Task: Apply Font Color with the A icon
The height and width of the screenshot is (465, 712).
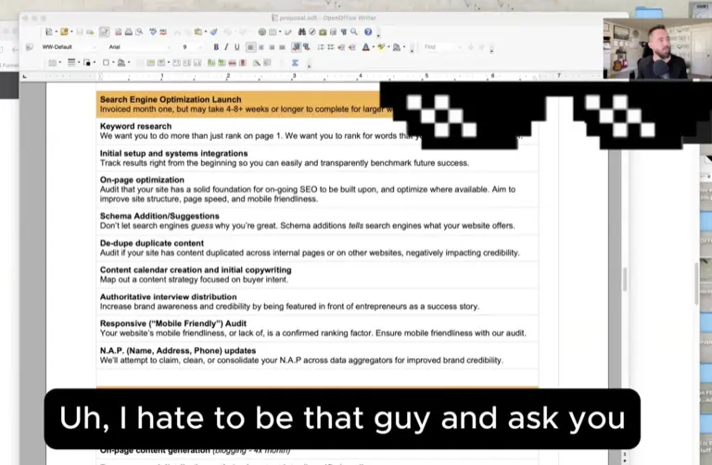Action: coord(366,47)
